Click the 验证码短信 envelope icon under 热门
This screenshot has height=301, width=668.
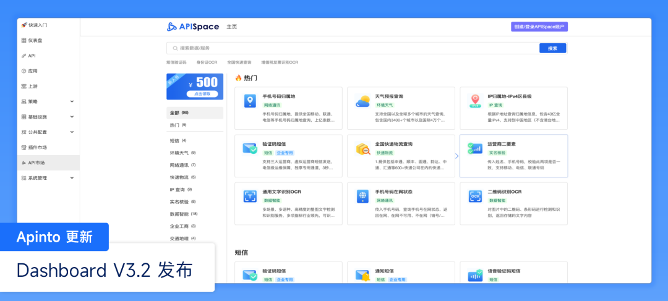pyautogui.click(x=250, y=148)
